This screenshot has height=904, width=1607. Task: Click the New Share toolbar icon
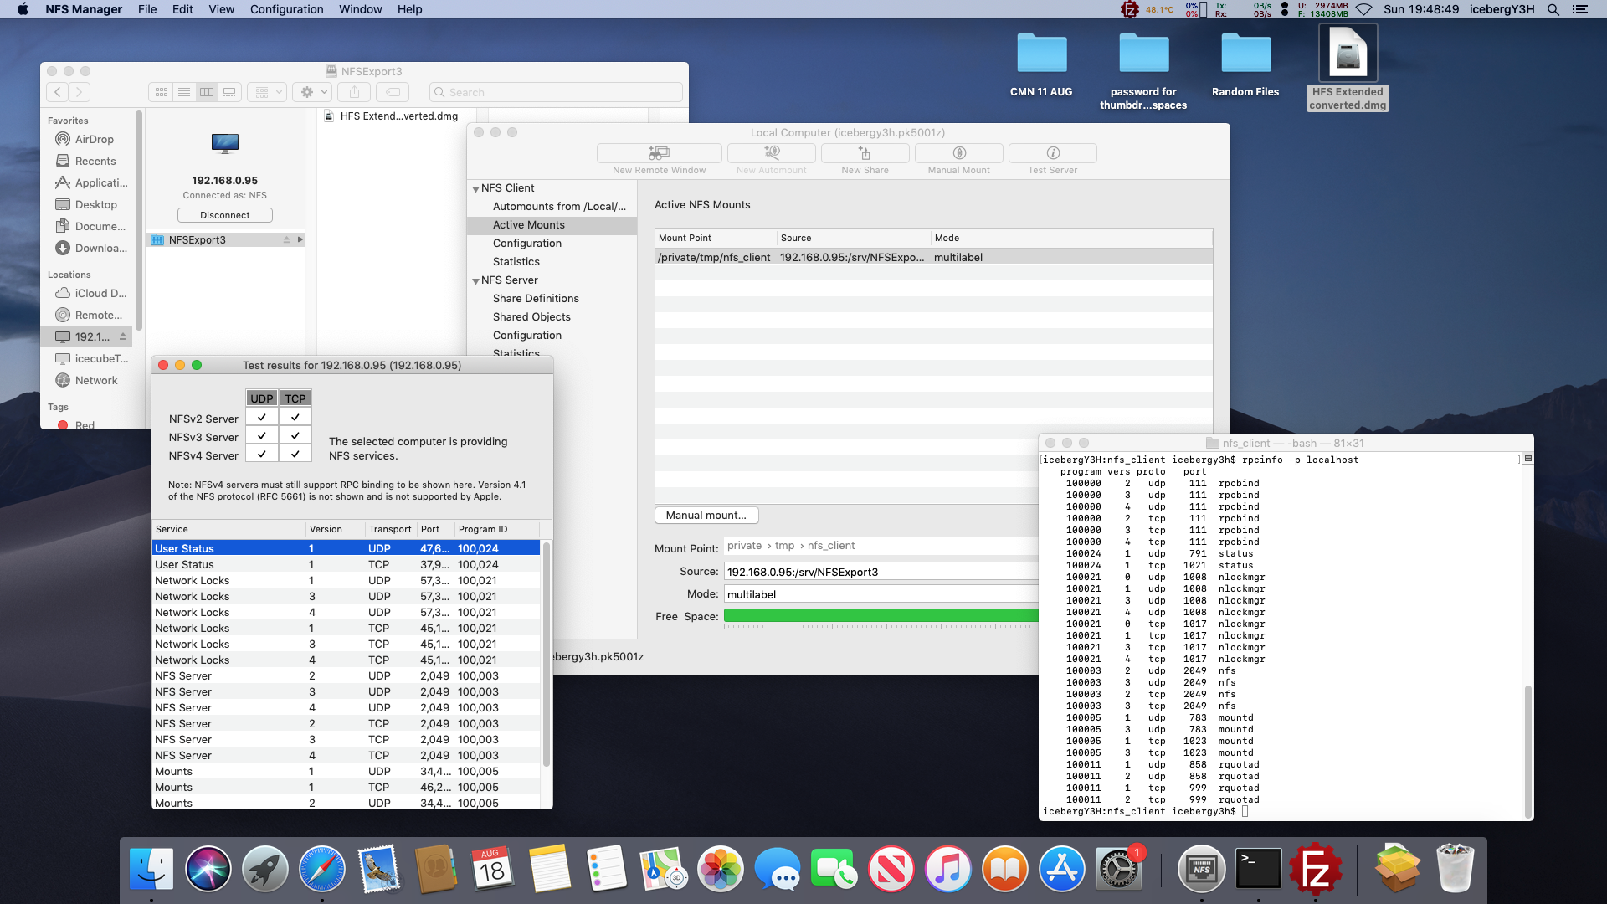[x=865, y=153]
